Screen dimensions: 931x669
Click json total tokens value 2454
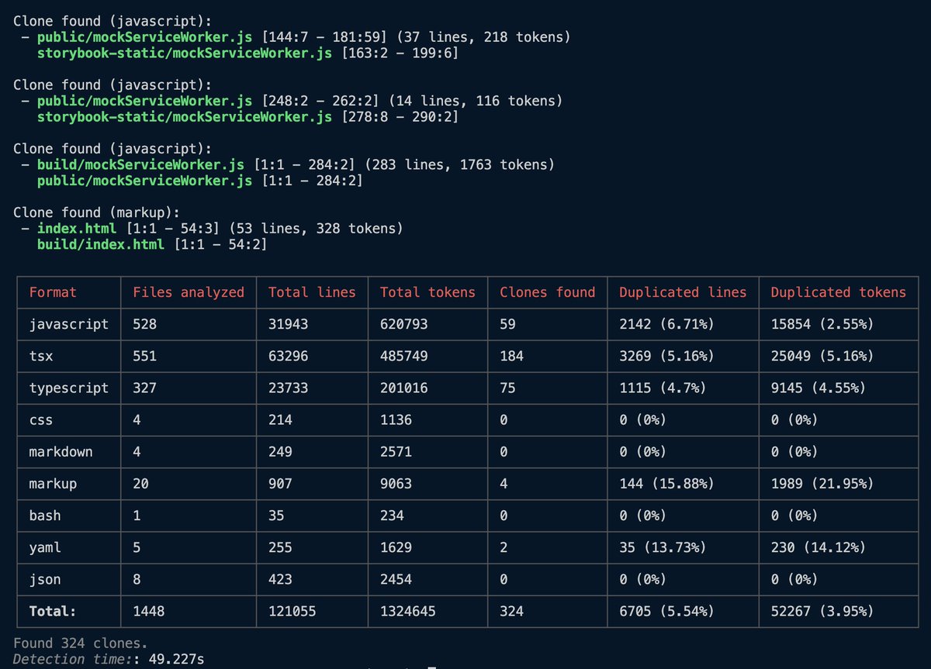tap(396, 579)
